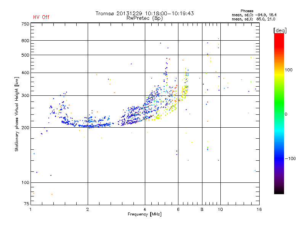The height and width of the screenshot is (228, 305).
Task: Click the y-axis tick label '300'
Action: (25, 95)
